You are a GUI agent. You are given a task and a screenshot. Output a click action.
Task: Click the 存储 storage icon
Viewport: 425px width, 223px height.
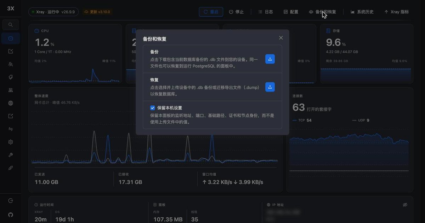click(x=328, y=31)
